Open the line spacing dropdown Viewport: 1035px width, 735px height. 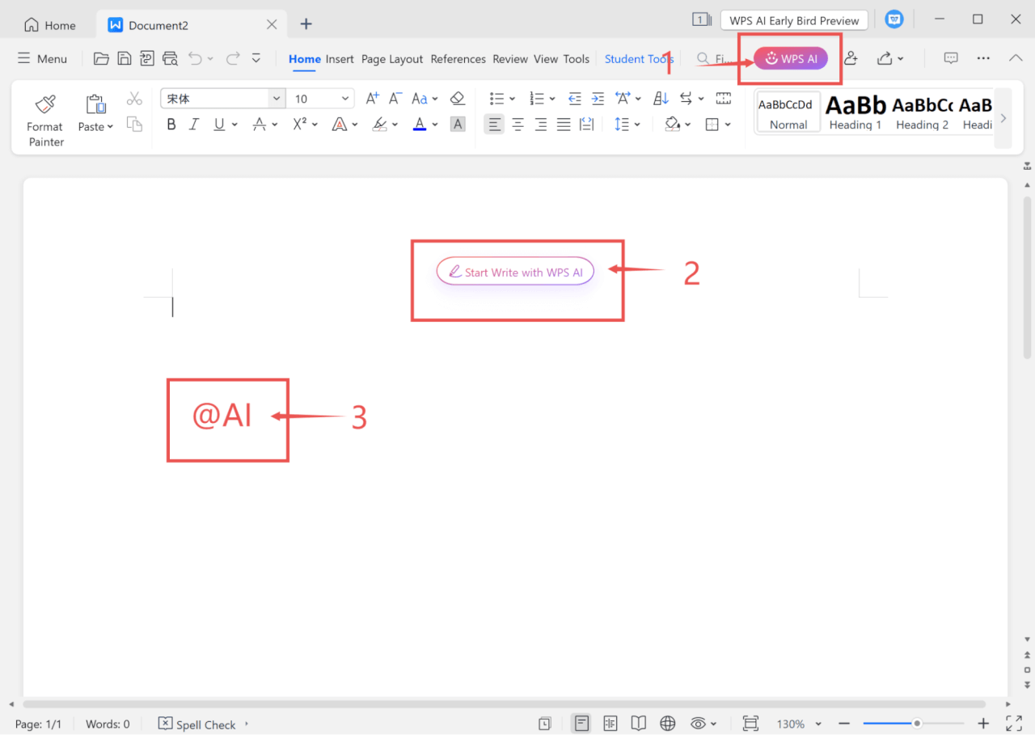[x=637, y=125]
